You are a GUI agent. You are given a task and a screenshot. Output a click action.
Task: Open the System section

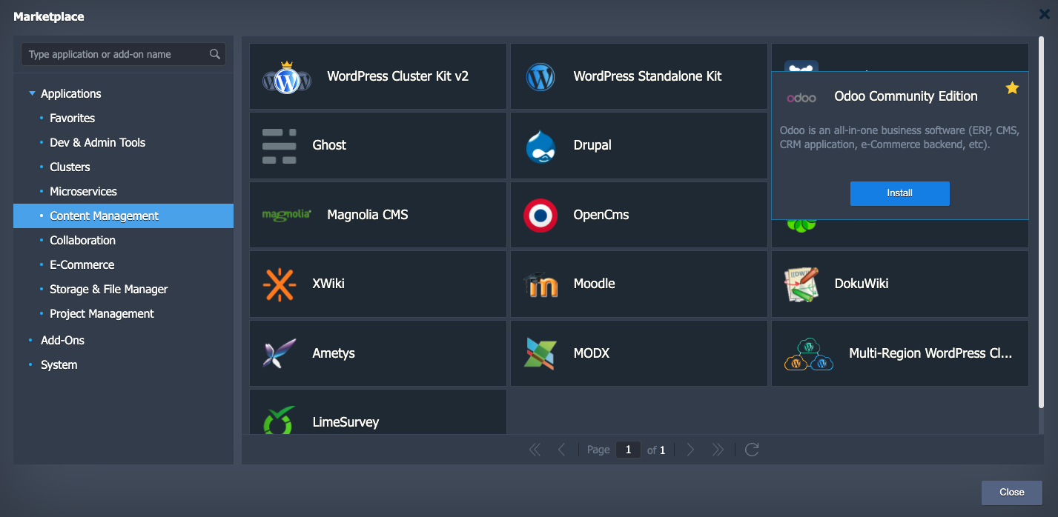tap(59, 365)
